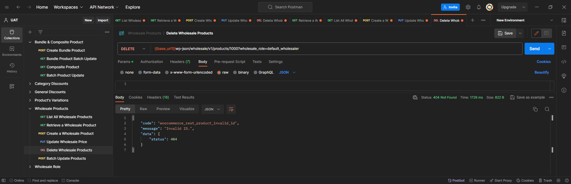Search within the response body
The image size is (571, 184).
pyautogui.click(x=547, y=109)
